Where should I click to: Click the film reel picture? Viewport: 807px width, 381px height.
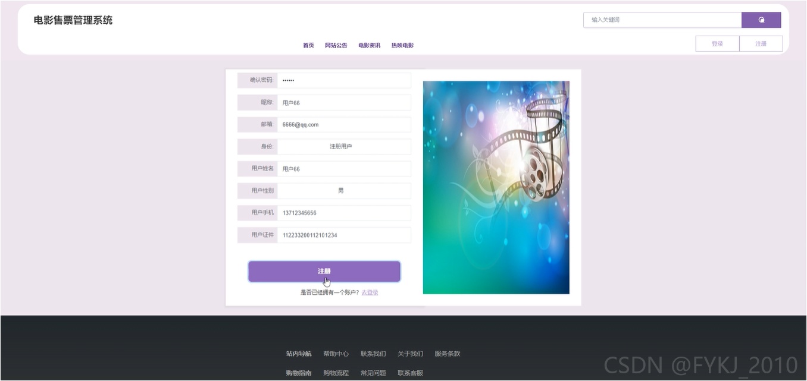pyautogui.click(x=496, y=188)
